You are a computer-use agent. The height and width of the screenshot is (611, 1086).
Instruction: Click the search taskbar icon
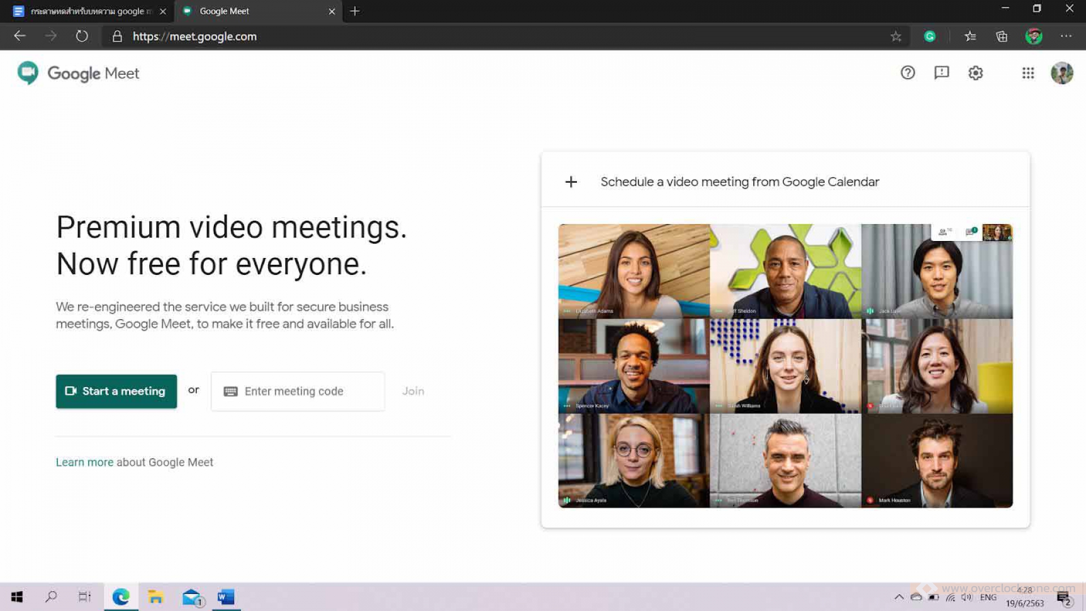50,597
